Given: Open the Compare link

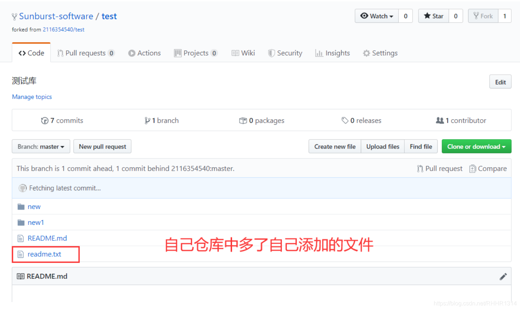Looking at the screenshot, I should click(x=488, y=169).
